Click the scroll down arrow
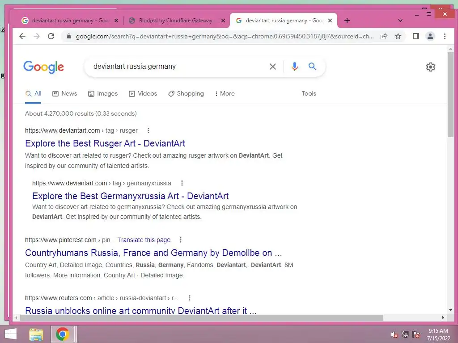The height and width of the screenshot is (343, 458). coord(450,310)
